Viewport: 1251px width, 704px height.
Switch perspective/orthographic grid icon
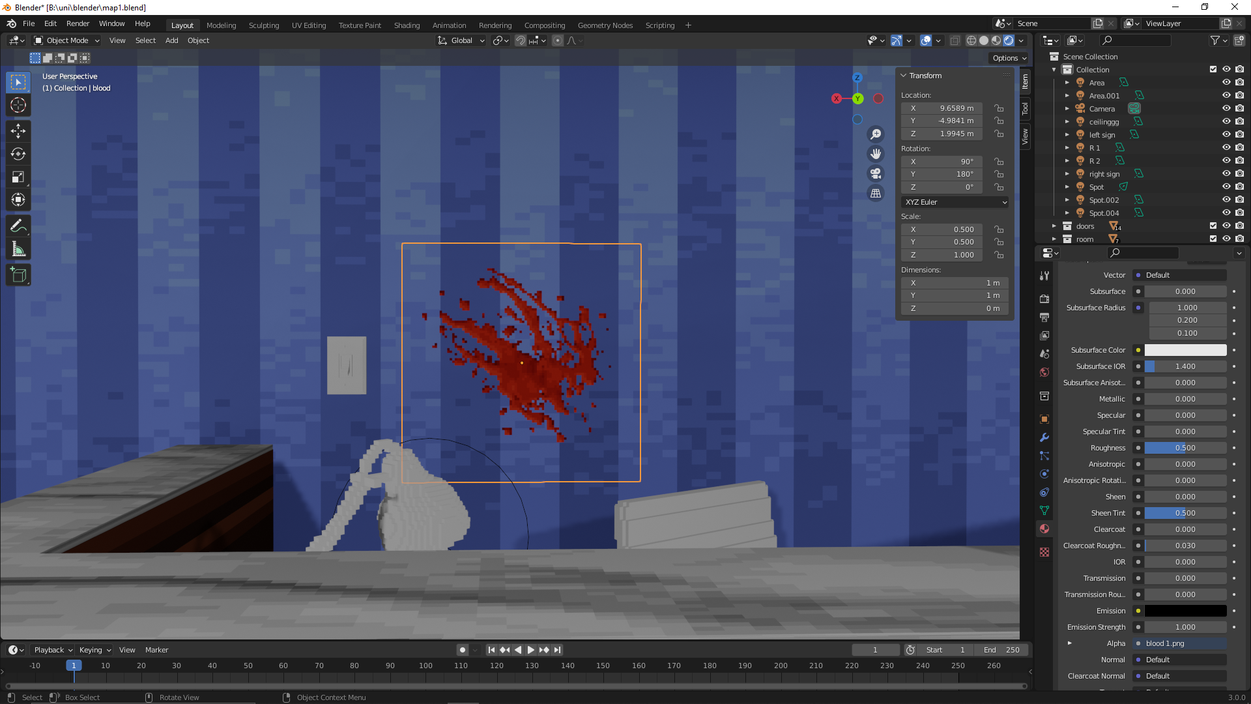pyautogui.click(x=876, y=193)
